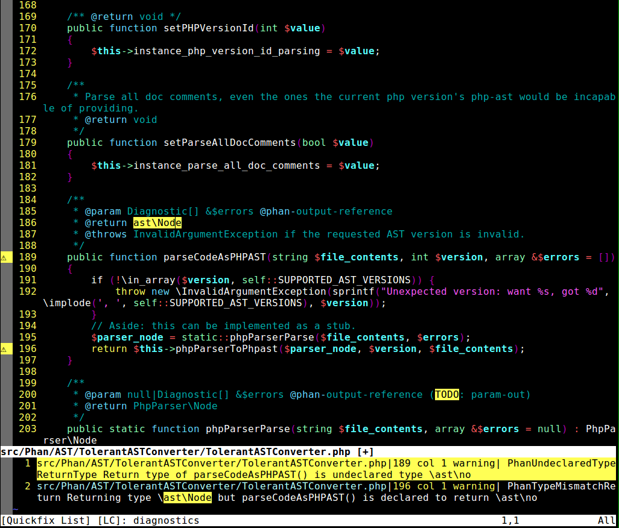This screenshot has height=528, width=619.
Task: Click the warning sign icon on line 196
Action: click(4, 350)
